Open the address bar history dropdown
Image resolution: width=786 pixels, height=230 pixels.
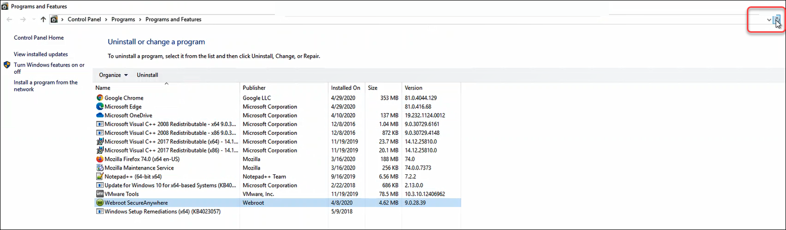coord(769,20)
